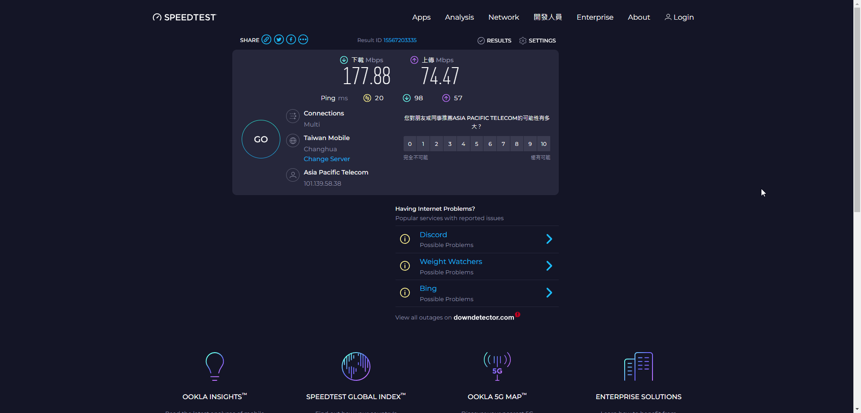Open the Apps menu

[421, 17]
